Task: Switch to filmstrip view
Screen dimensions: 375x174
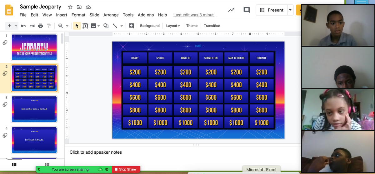Action: click(x=14, y=165)
